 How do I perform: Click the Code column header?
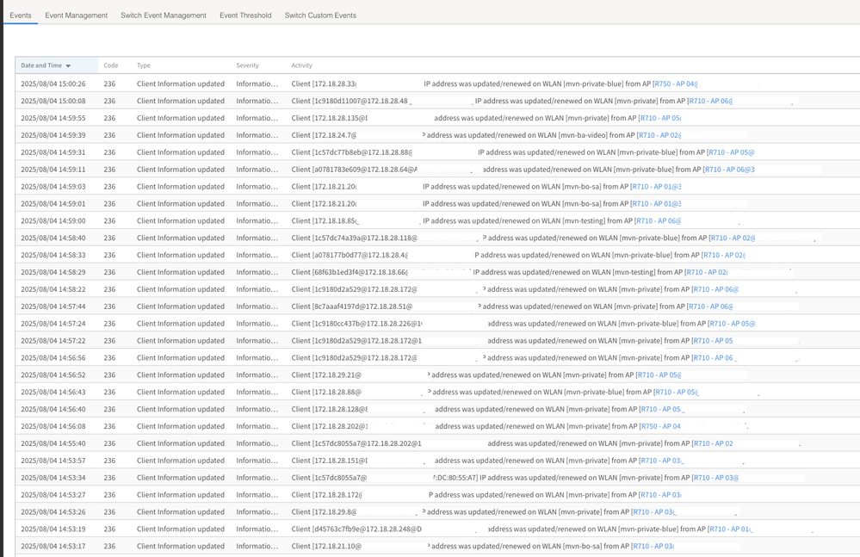pyautogui.click(x=110, y=65)
